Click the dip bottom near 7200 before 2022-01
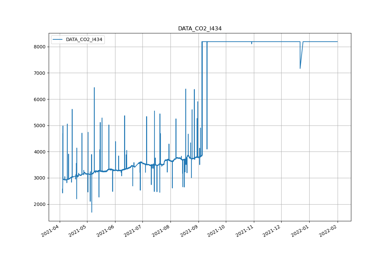The width and height of the screenshot is (390, 276). (300, 68)
